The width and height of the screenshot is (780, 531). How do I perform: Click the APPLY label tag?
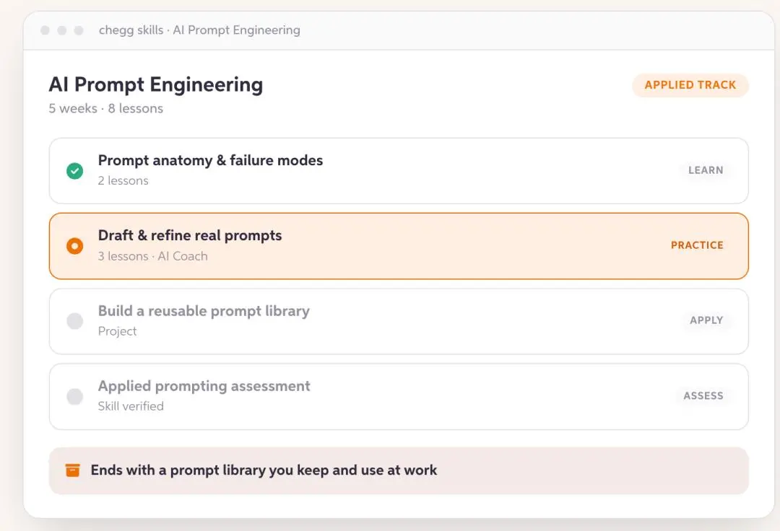tap(706, 320)
